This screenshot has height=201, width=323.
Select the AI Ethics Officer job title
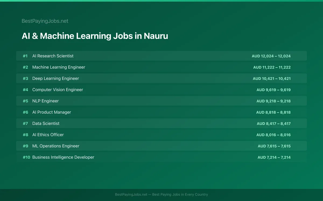coord(48,135)
